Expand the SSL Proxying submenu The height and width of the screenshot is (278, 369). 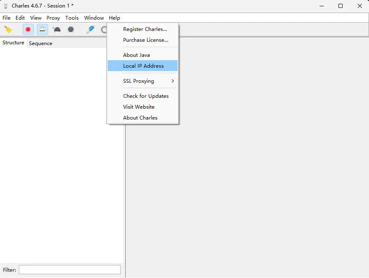[142, 81]
